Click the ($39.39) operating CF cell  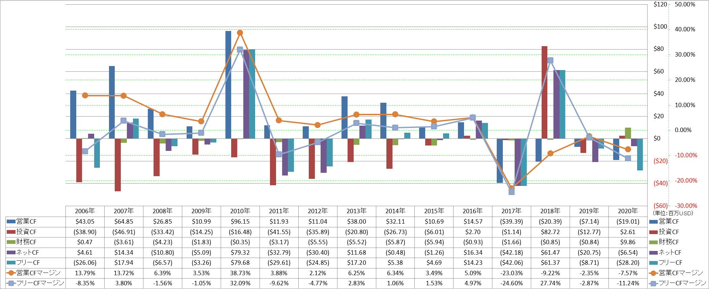[x=511, y=222]
